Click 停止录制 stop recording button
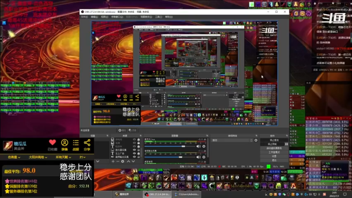Screen dimensions: 352x198 click(x=272, y=144)
